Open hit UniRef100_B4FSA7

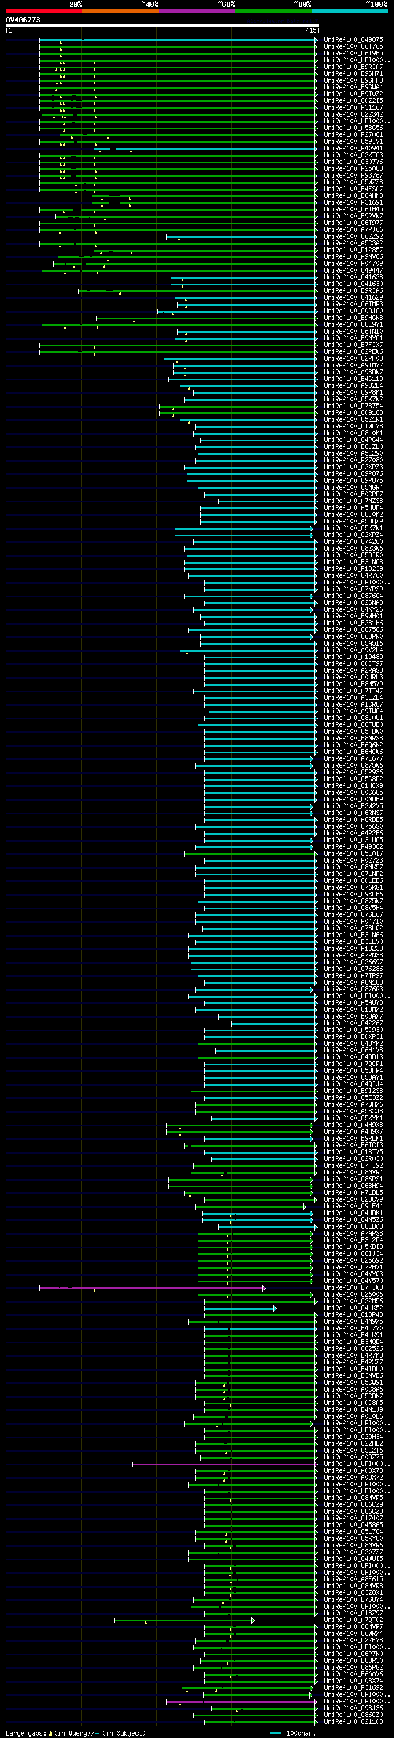coord(353,189)
